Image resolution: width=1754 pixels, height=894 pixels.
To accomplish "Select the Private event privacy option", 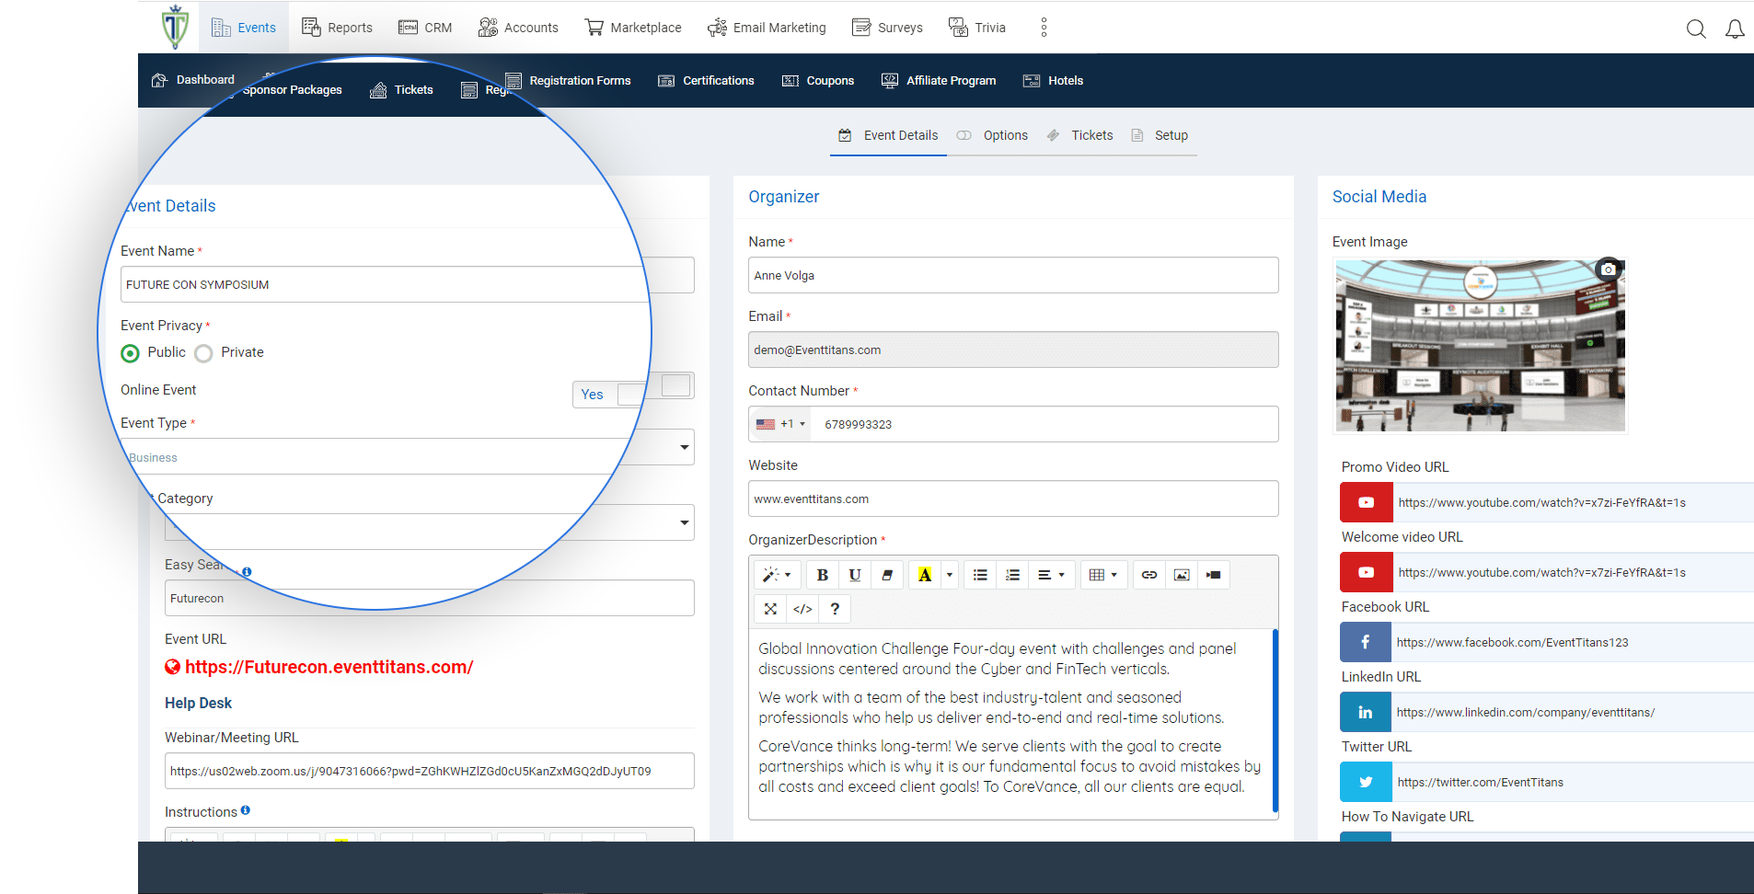I will click(x=206, y=352).
